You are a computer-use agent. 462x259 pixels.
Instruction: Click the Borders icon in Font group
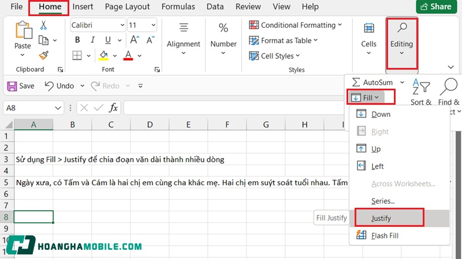(77, 56)
